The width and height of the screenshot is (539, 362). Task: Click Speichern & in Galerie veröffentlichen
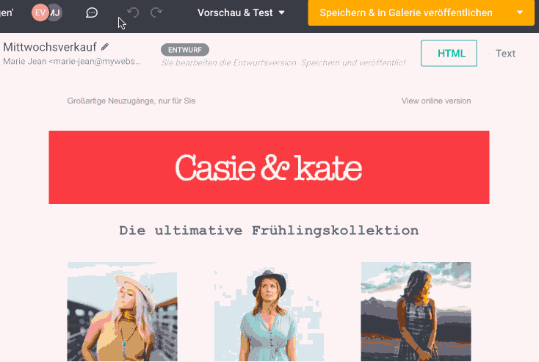tap(406, 12)
